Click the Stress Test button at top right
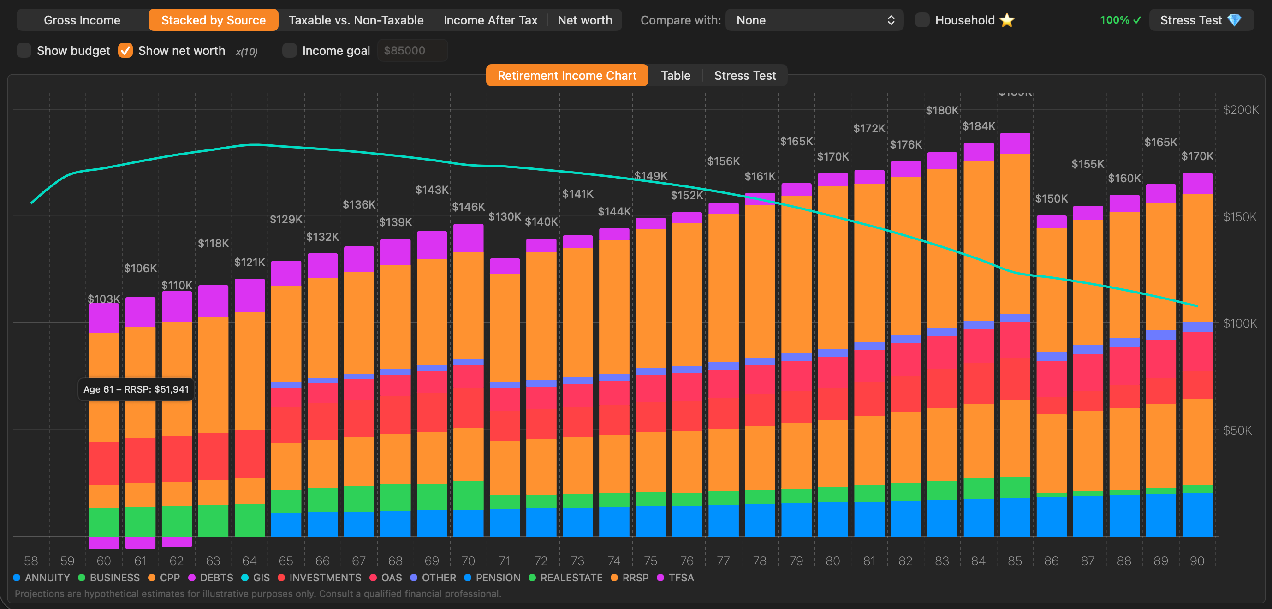 (x=1201, y=20)
